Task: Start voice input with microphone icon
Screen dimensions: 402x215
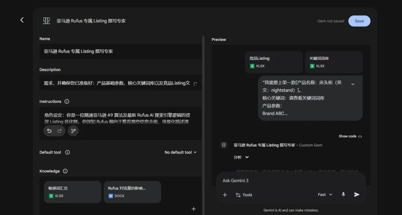Action: click(x=343, y=195)
